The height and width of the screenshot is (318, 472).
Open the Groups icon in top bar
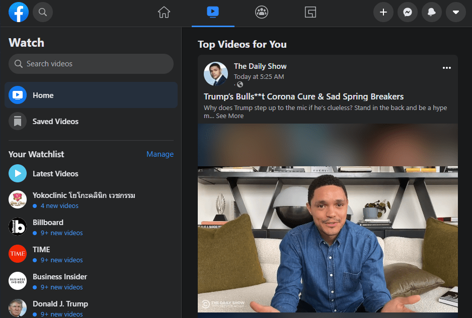click(x=262, y=13)
